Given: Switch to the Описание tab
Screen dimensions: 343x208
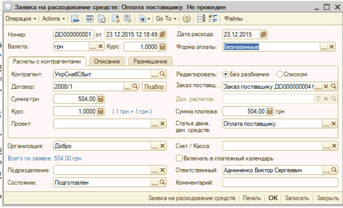Looking at the screenshot, I should (x=107, y=61).
